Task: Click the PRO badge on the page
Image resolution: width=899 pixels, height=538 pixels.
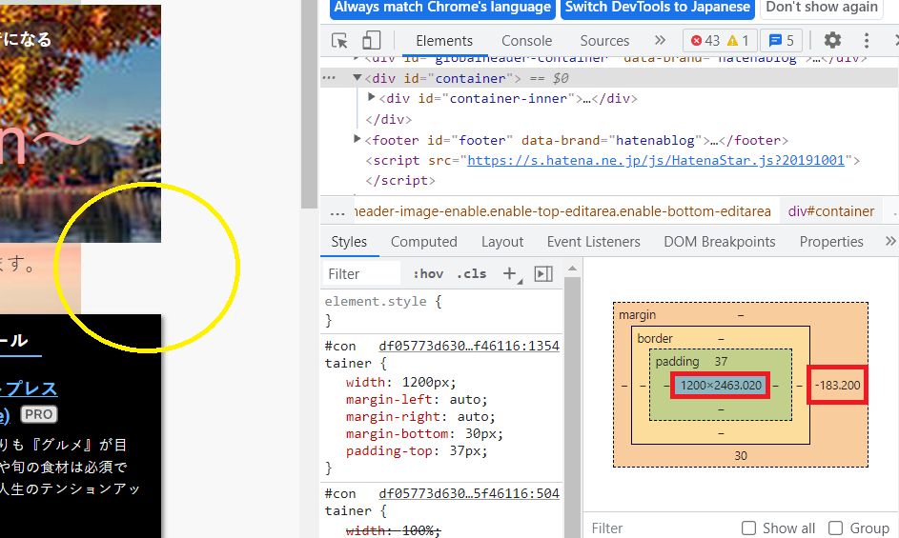Action: point(39,414)
